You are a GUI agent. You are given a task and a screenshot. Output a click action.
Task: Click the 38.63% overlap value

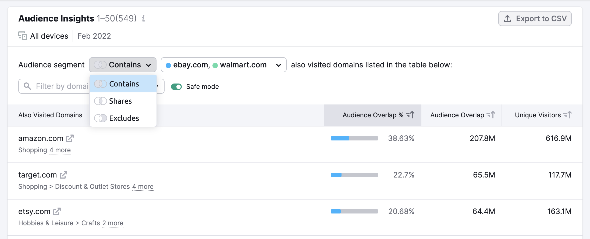(401, 138)
